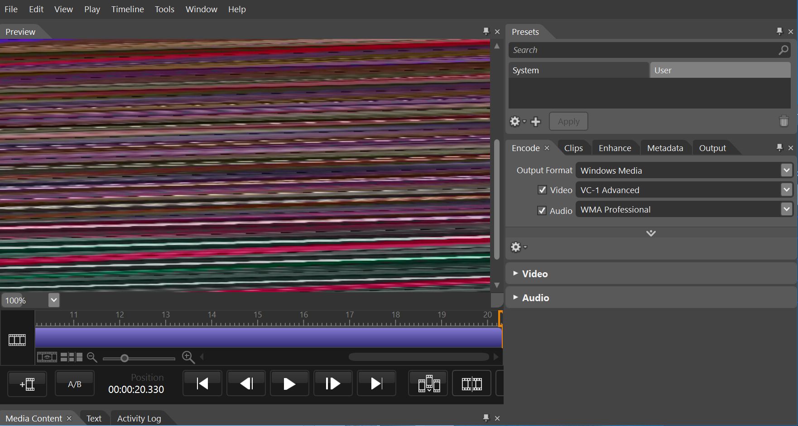Open the Help menu
The height and width of the screenshot is (426, 798).
pyautogui.click(x=237, y=9)
